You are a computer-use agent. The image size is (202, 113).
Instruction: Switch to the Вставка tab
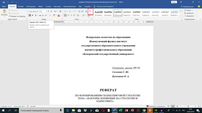[21, 6]
